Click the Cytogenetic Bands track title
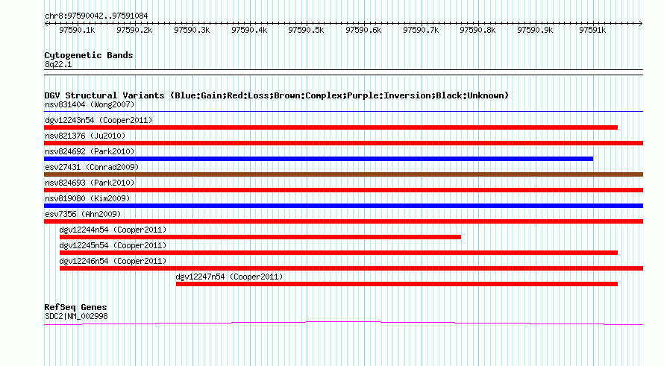The width and height of the screenshot is (664, 366). coord(89,55)
